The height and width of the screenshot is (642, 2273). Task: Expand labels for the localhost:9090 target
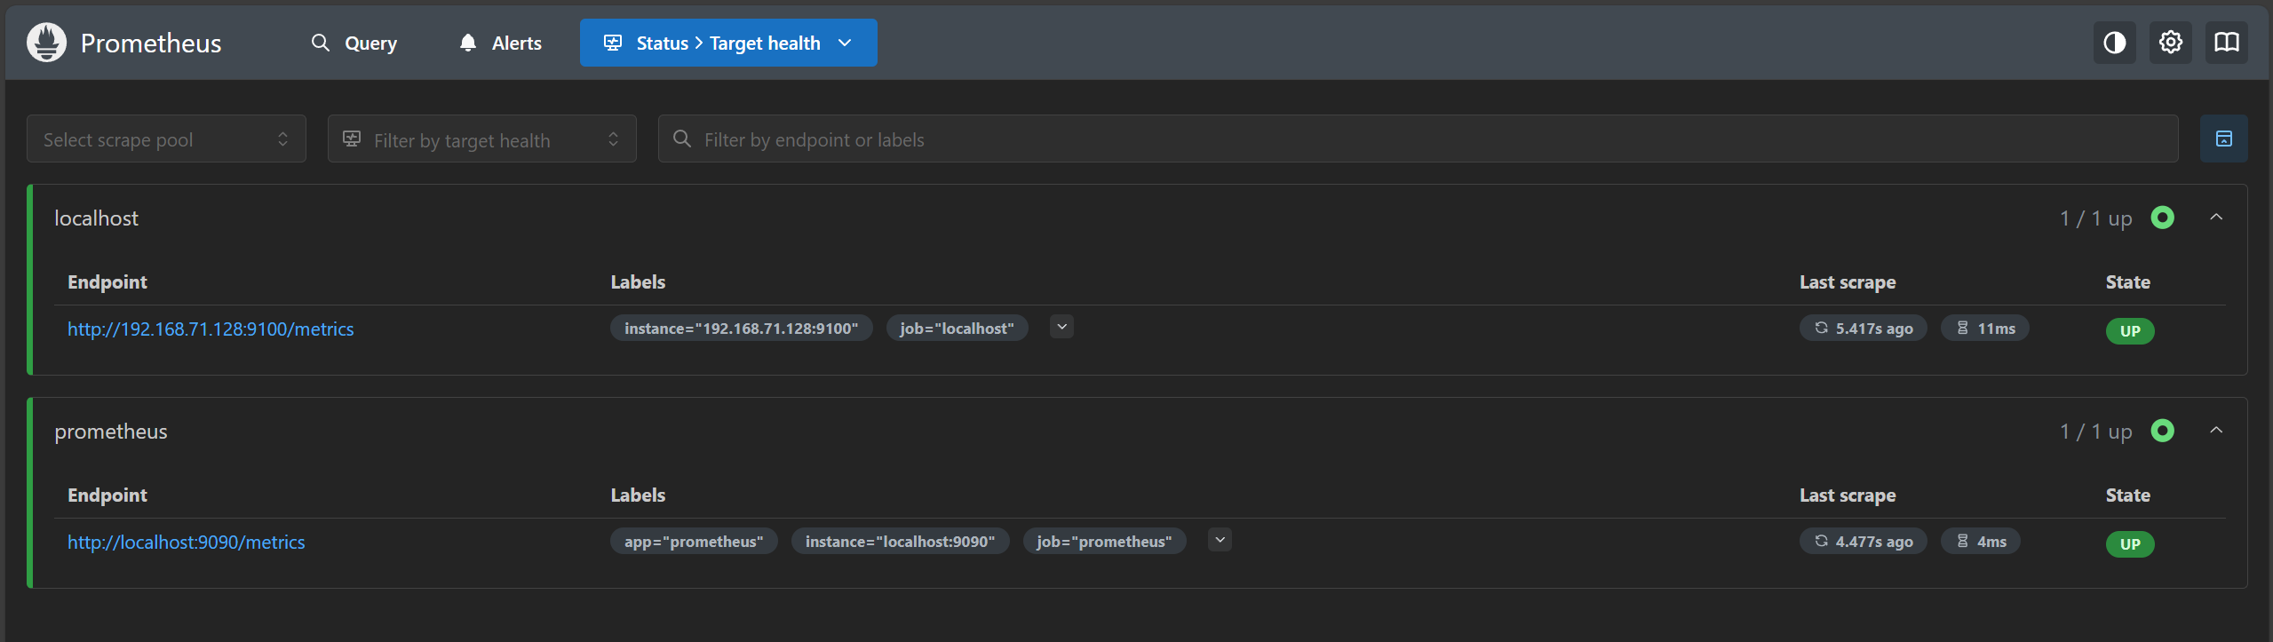[x=1220, y=540]
